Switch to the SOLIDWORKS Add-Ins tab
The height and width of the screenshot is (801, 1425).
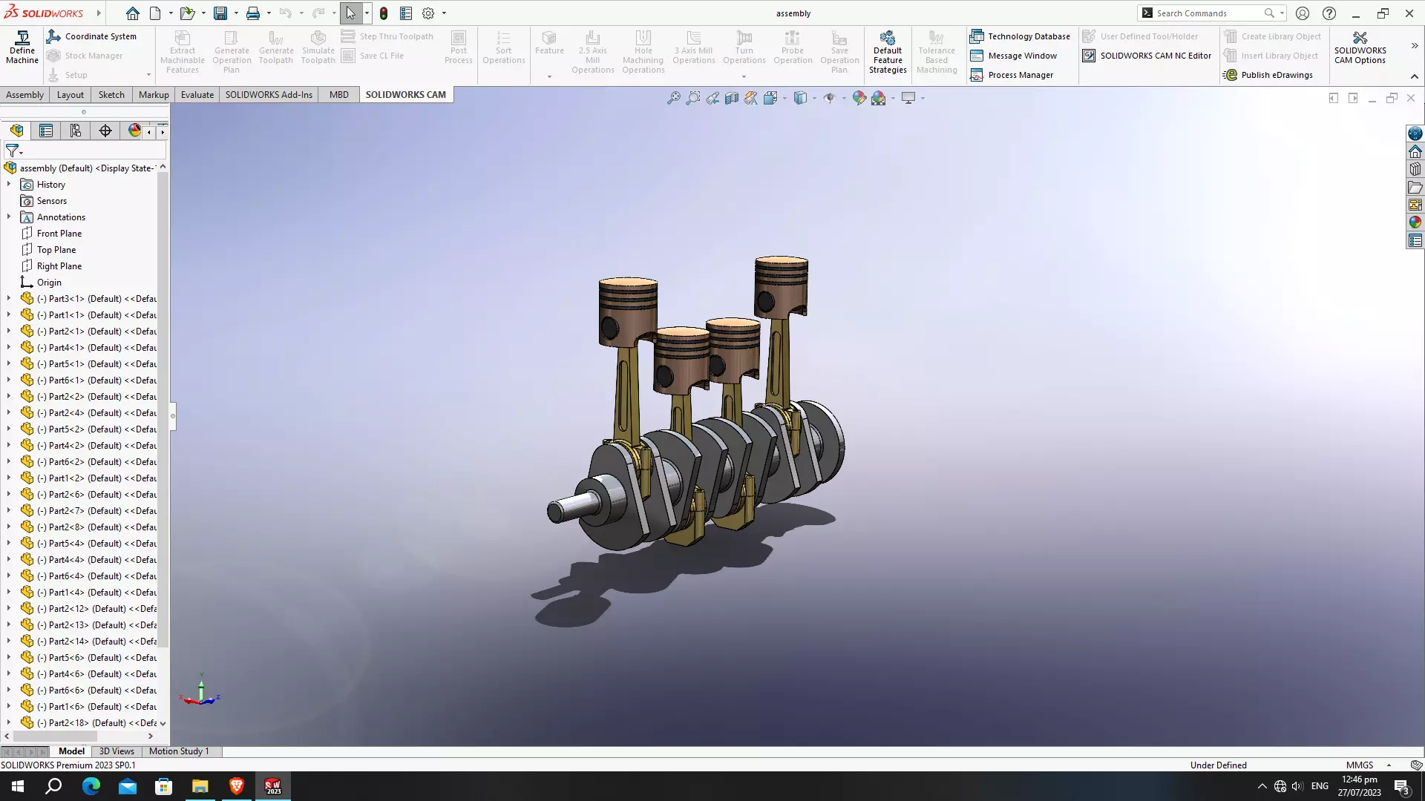(269, 94)
